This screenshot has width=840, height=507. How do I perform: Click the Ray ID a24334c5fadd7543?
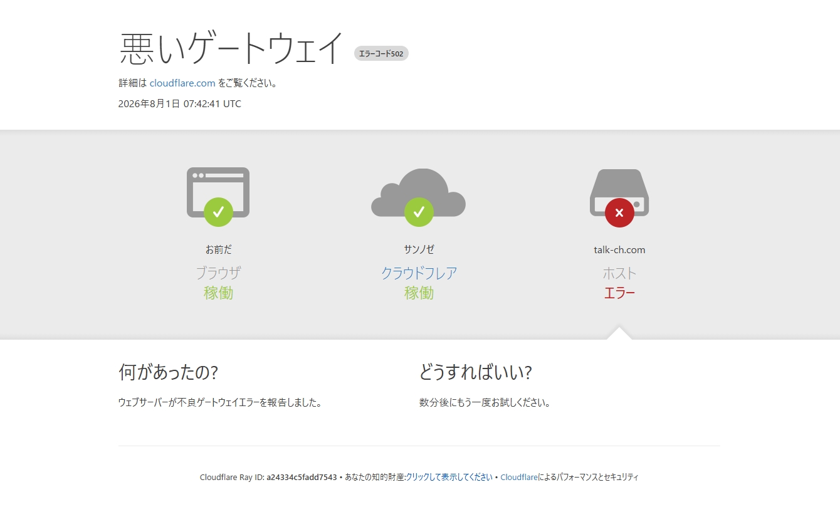click(x=302, y=477)
